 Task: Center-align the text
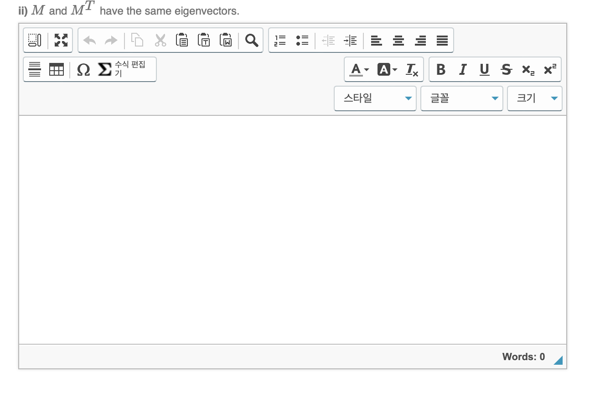[x=398, y=41]
